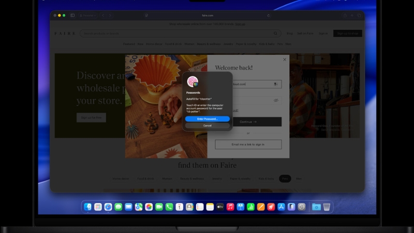Toggle password visibility eye icon
The image size is (414, 233).
tap(276, 100)
